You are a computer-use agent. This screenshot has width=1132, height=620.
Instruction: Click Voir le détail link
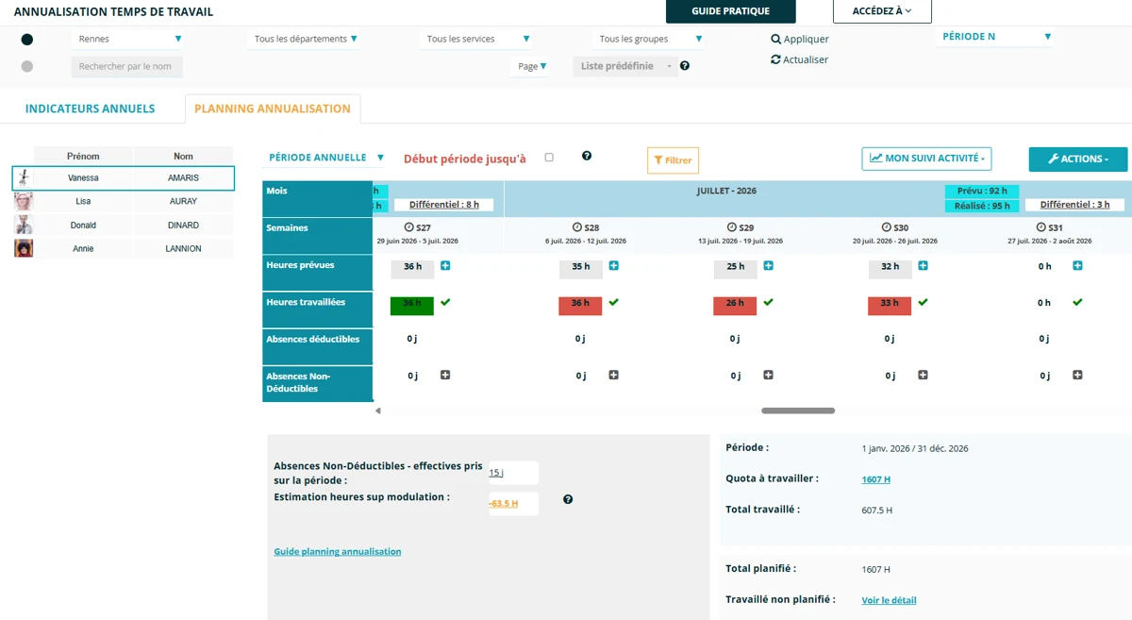(889, 600)
